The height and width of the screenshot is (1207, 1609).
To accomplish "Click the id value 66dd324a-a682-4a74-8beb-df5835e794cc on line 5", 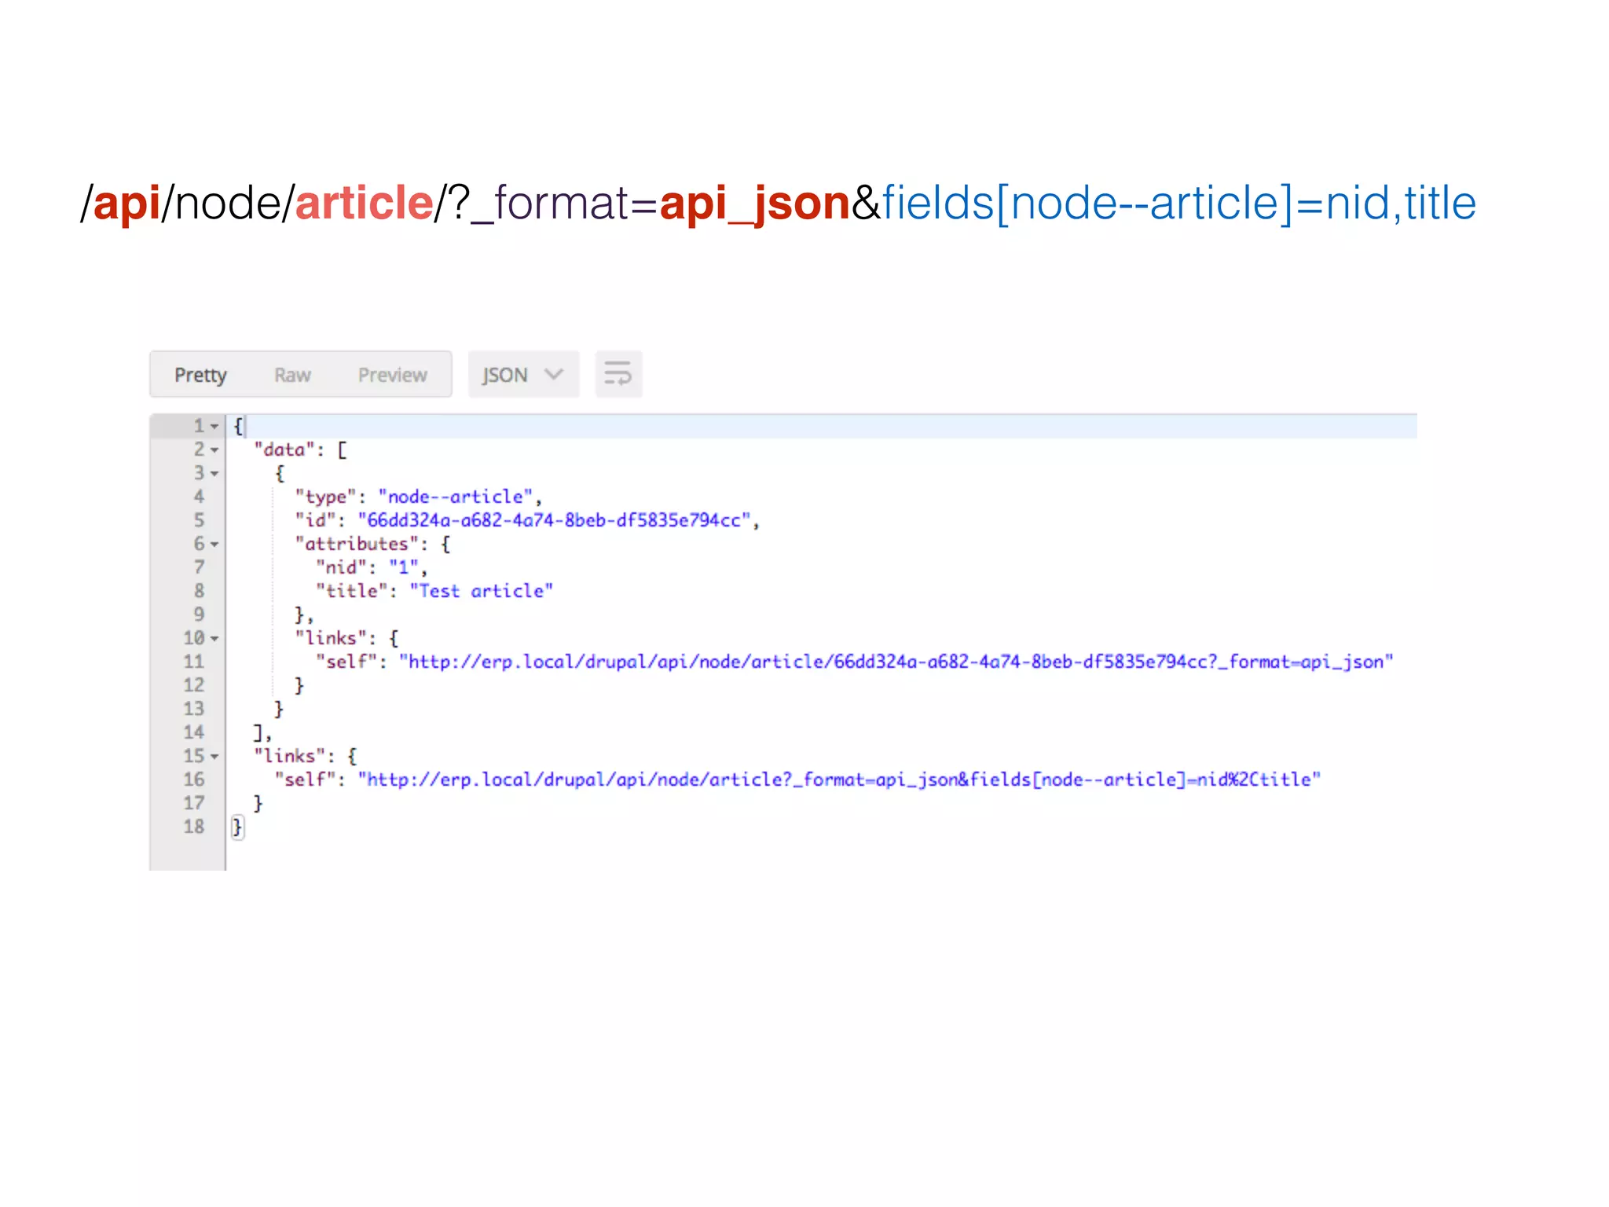I will (554, 520).
